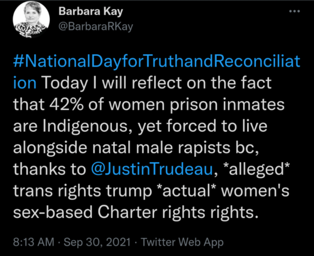Click the Sep 30, 2021 date
The height and width of the screenshot is (256, 314).
(97, 242)
